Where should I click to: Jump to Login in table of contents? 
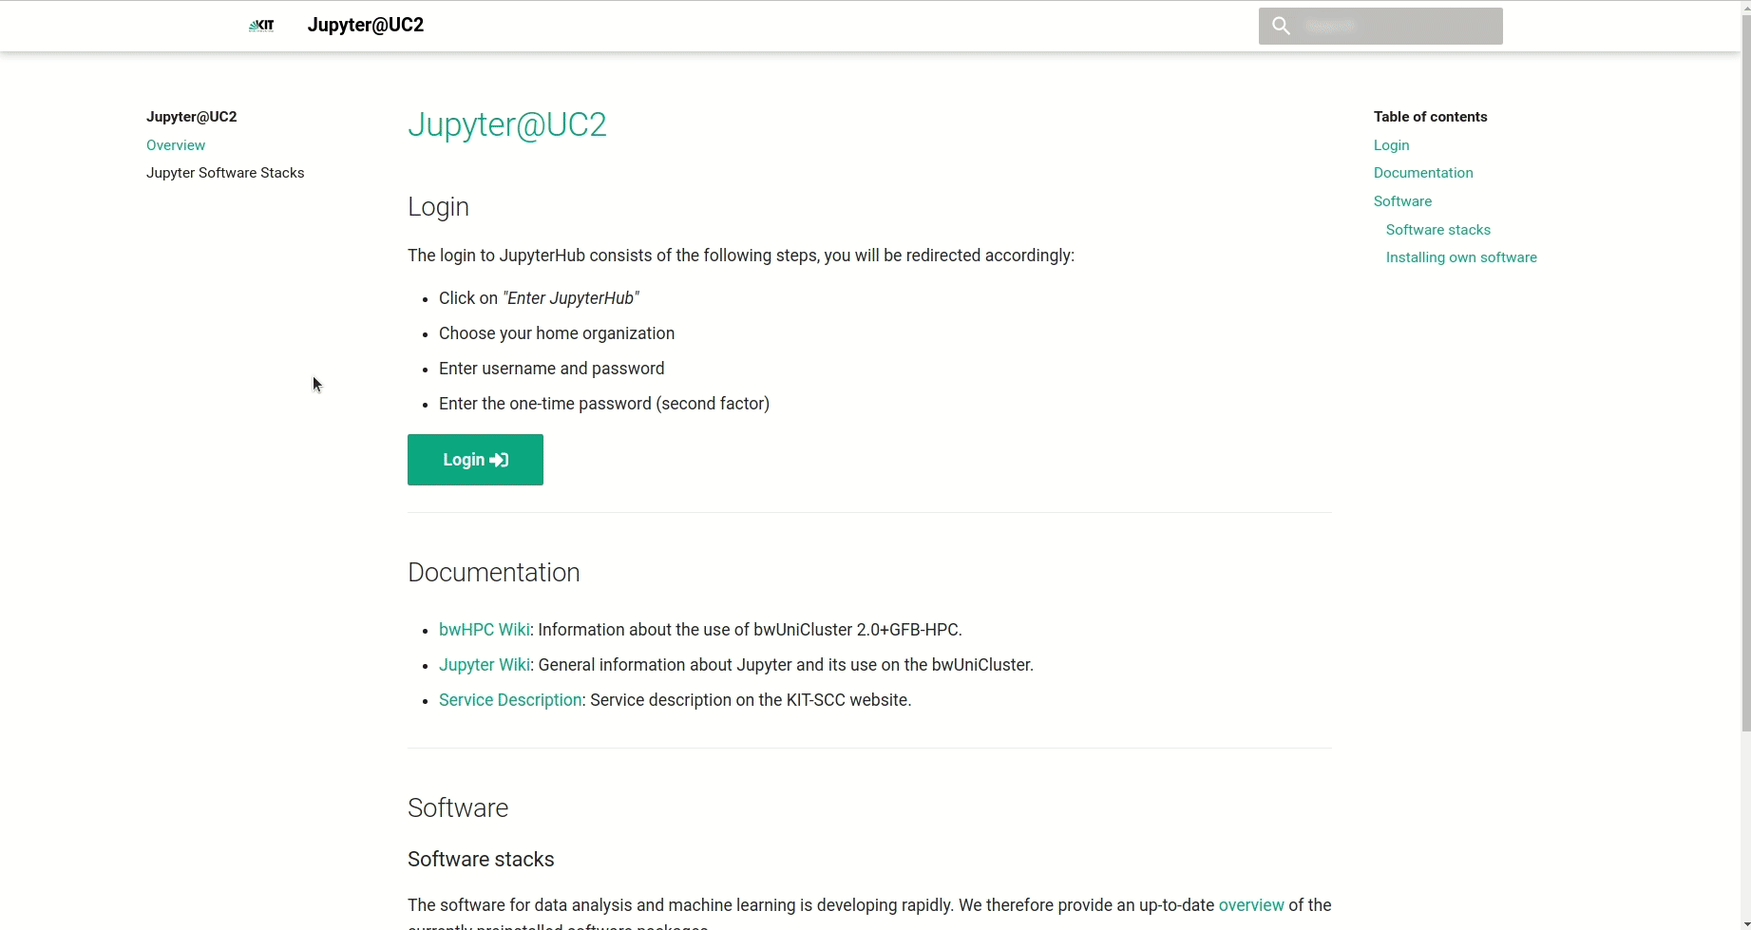point(1391,145)
